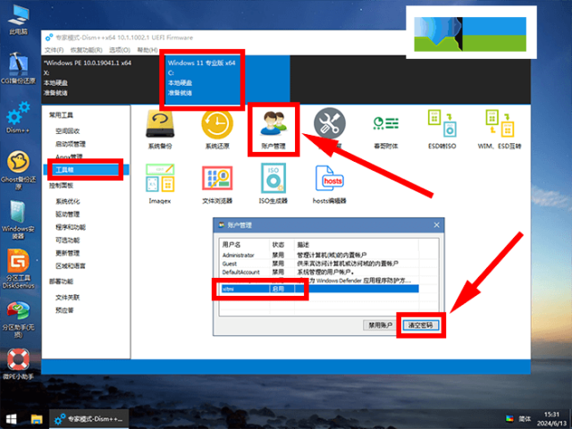Click the colorful system tray icon
The width and height of the screenshot is (572, 429).
[509, 418]
